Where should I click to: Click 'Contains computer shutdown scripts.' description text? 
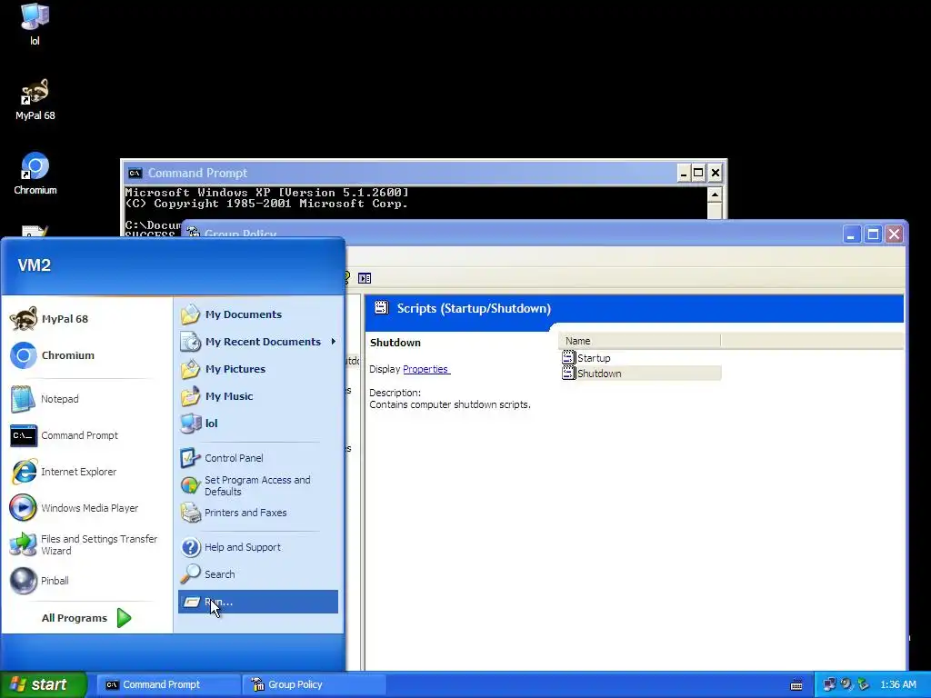tap(450, 404)
